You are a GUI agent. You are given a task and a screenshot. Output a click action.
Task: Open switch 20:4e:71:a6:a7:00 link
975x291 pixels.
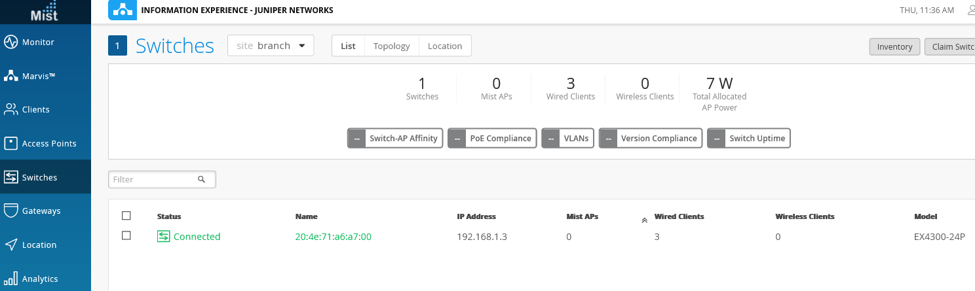coord(334,237)
